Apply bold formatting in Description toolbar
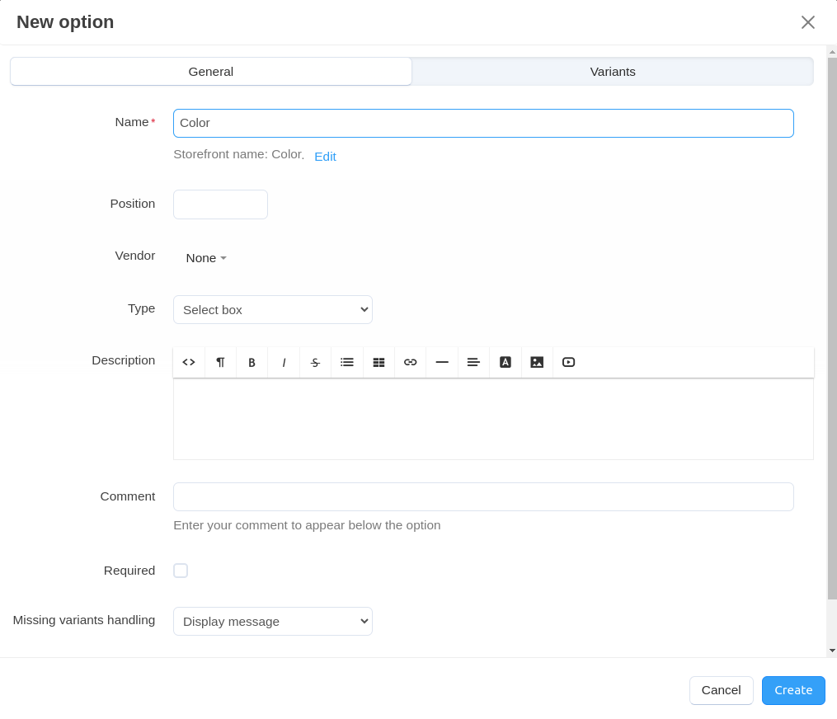 [x=252, y=363]
